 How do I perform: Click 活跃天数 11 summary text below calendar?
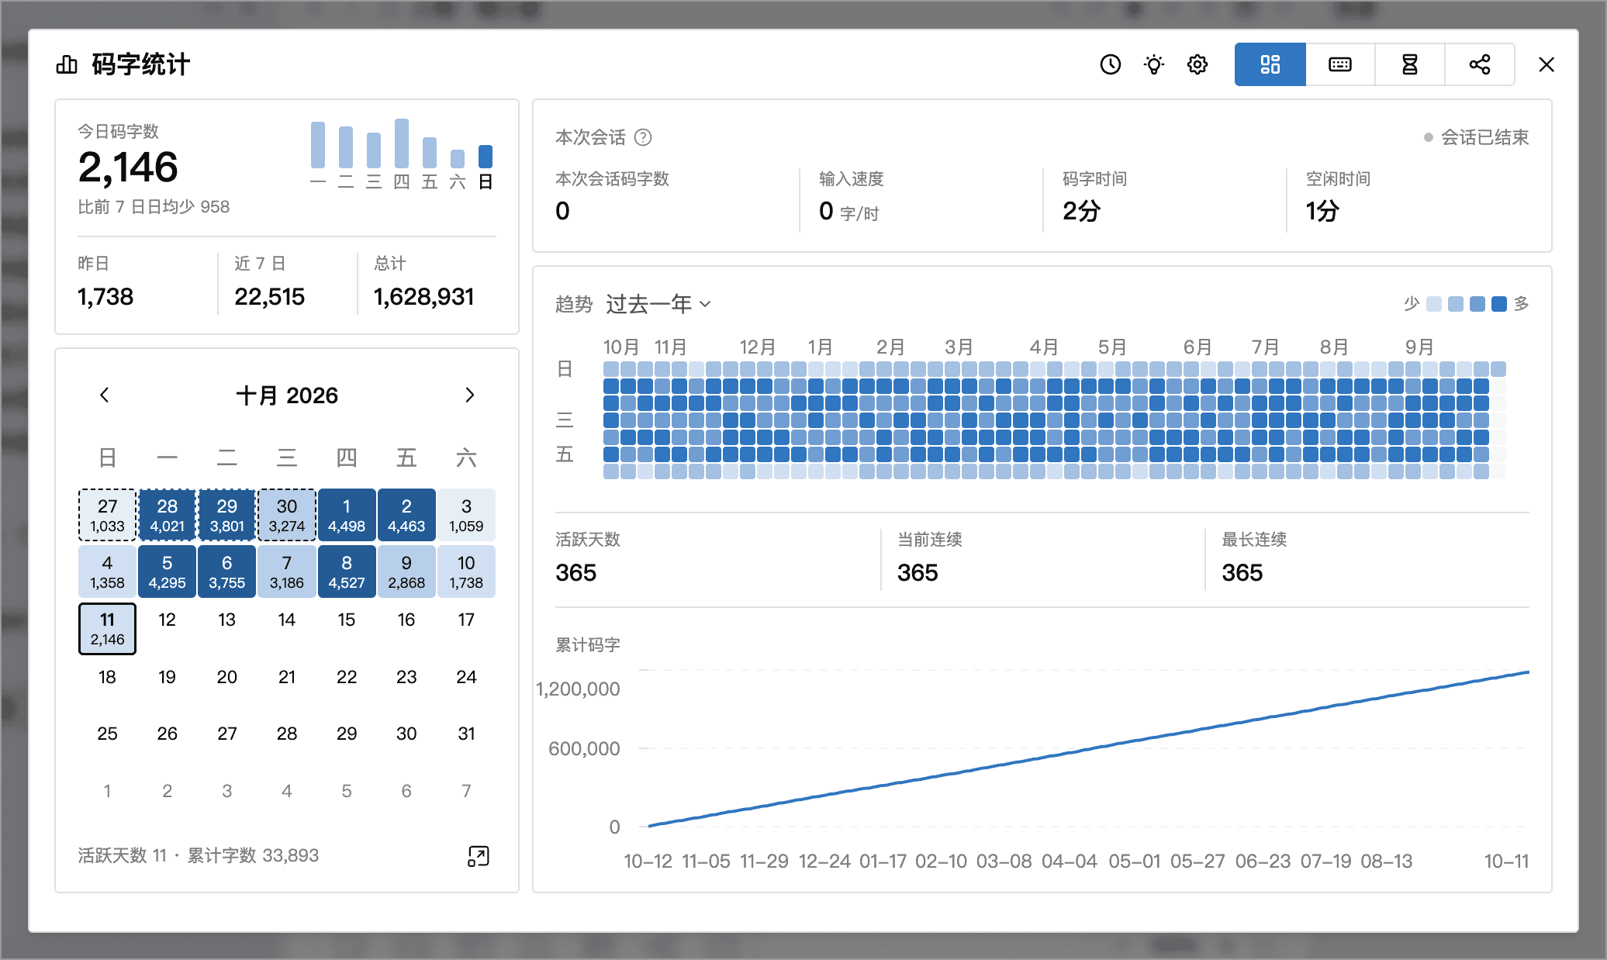122,855
